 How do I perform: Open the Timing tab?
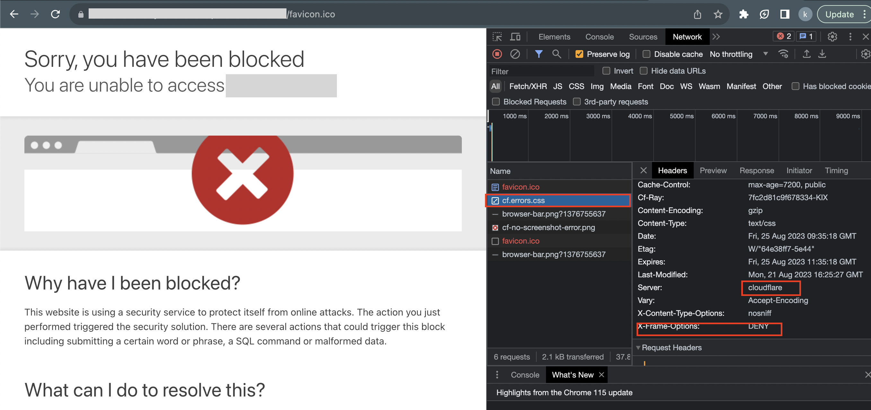pyautogui.click(x=836, y=171)
